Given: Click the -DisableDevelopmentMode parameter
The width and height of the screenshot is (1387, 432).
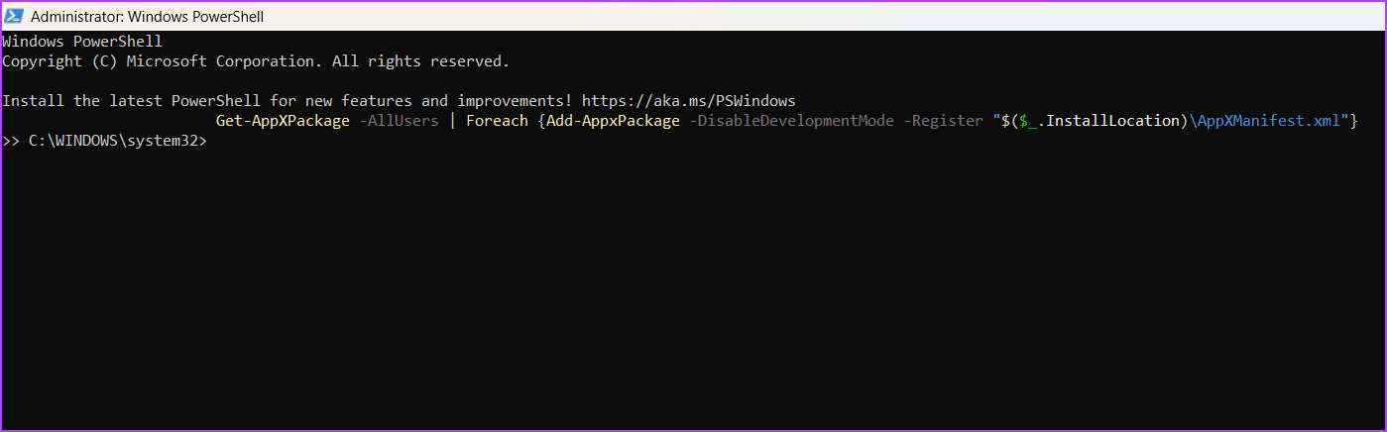Looking at the screenshot, I should tap(792, 121).
